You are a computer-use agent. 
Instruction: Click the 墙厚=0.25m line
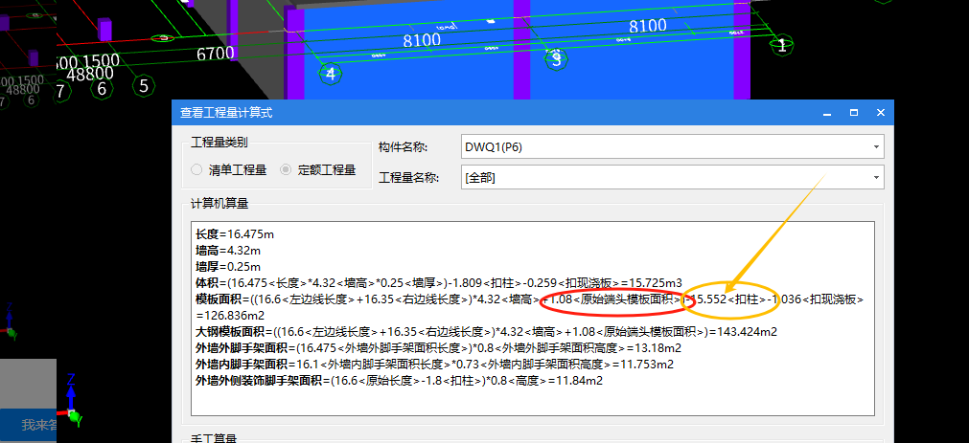pos(228,267)
